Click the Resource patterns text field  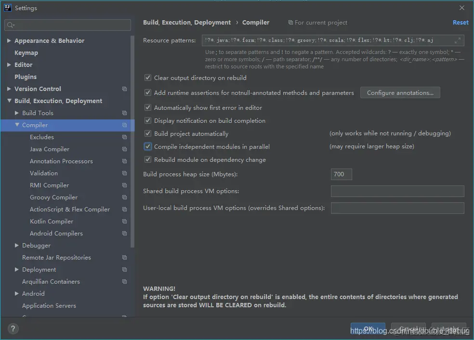333,40
